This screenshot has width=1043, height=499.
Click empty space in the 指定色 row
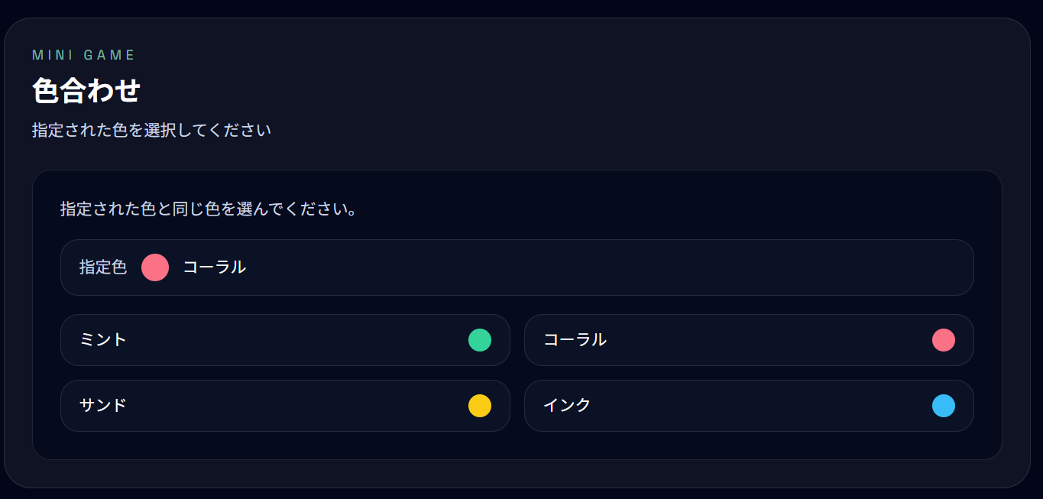[x=611, y=267]
